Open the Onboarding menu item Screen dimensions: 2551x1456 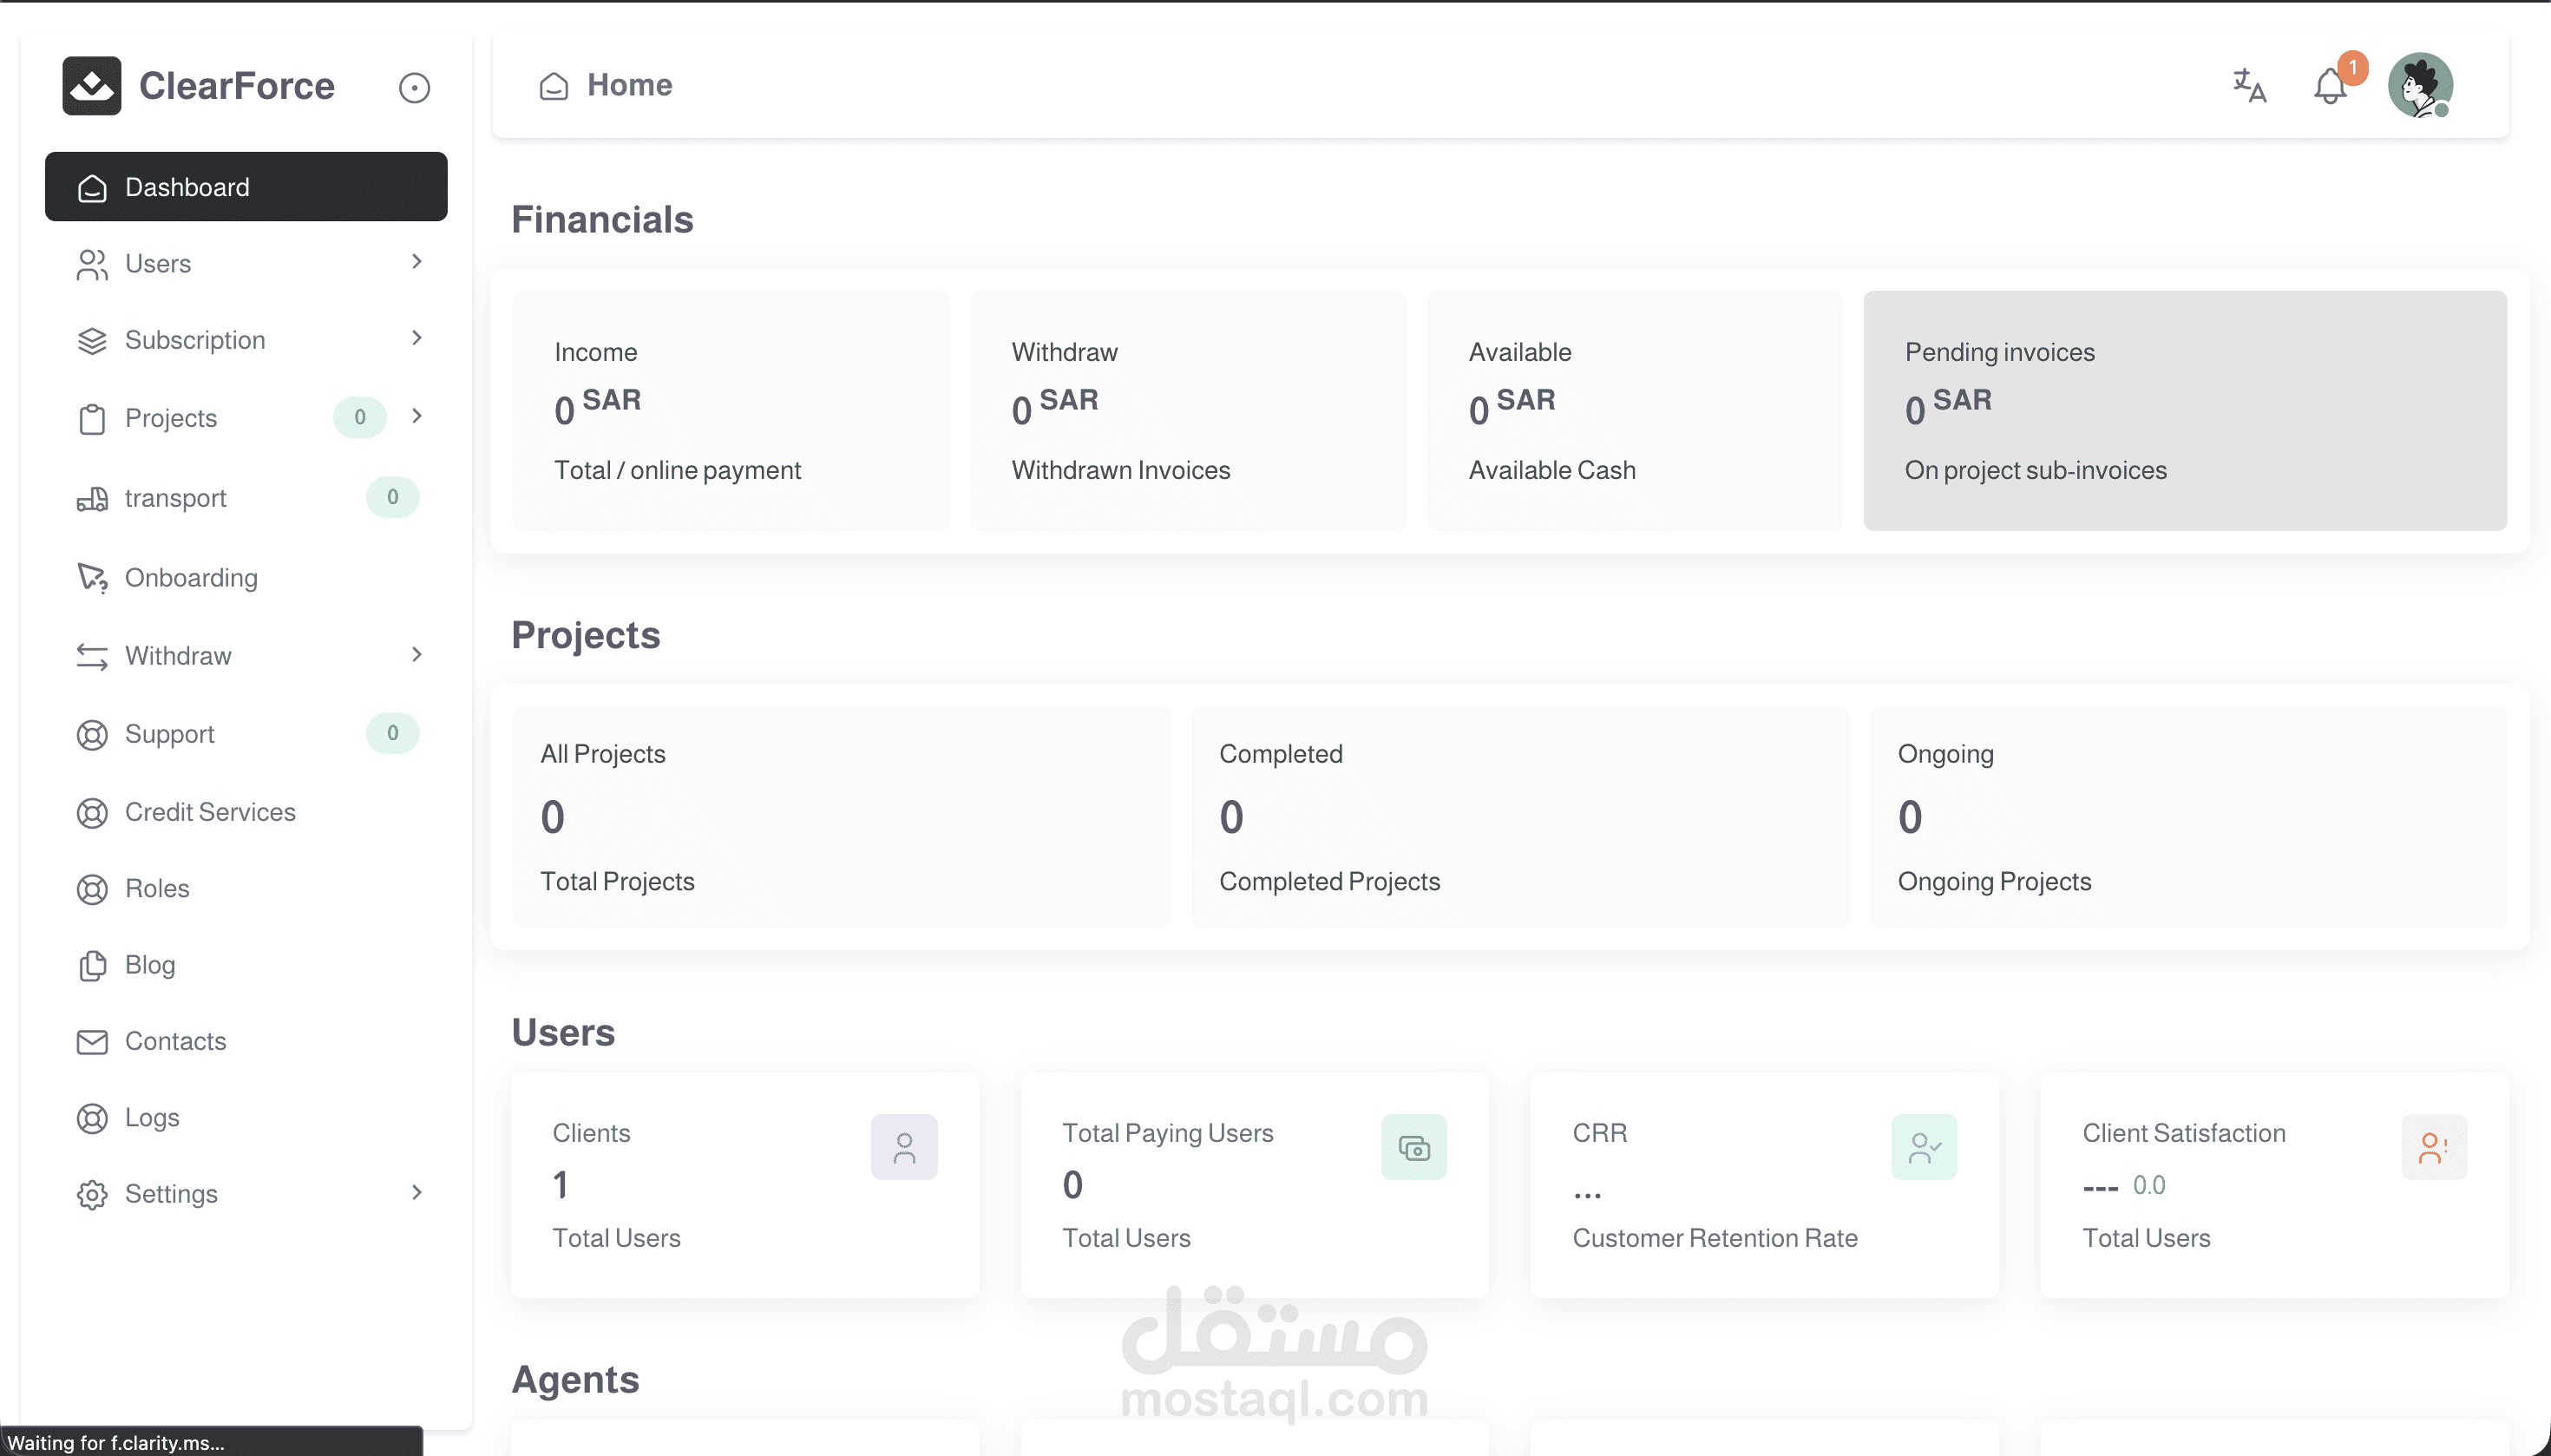[x=191, y=578]
